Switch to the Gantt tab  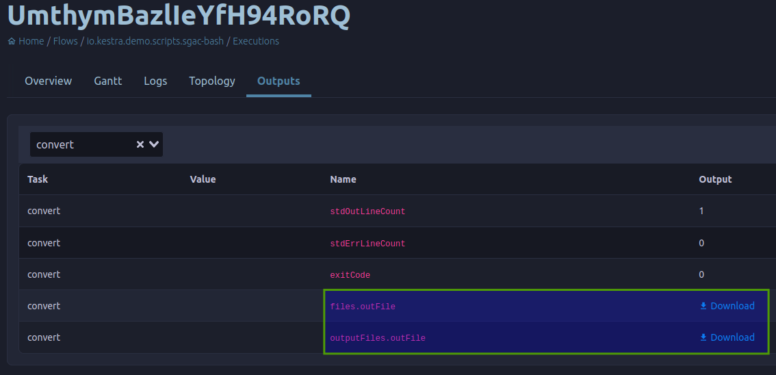pos(108,81)
